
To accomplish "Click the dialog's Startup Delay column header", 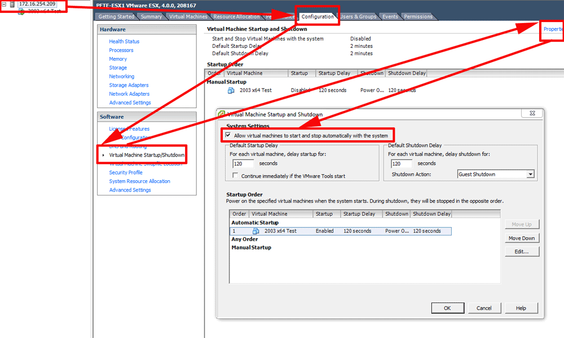I will [x=362, y=214].
